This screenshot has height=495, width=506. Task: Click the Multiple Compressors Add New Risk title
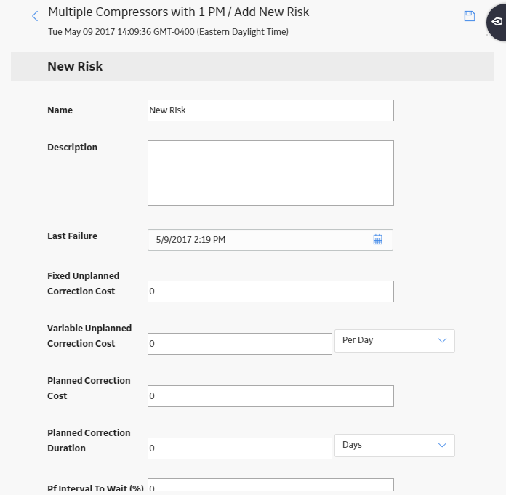click(x=178, y=12)
